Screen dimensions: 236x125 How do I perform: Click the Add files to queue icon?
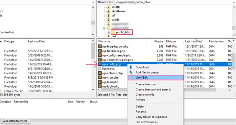(131, 72)
